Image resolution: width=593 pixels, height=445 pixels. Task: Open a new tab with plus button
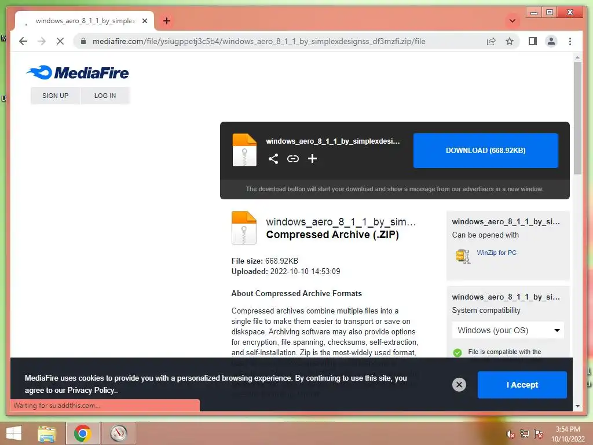[167, 21]
